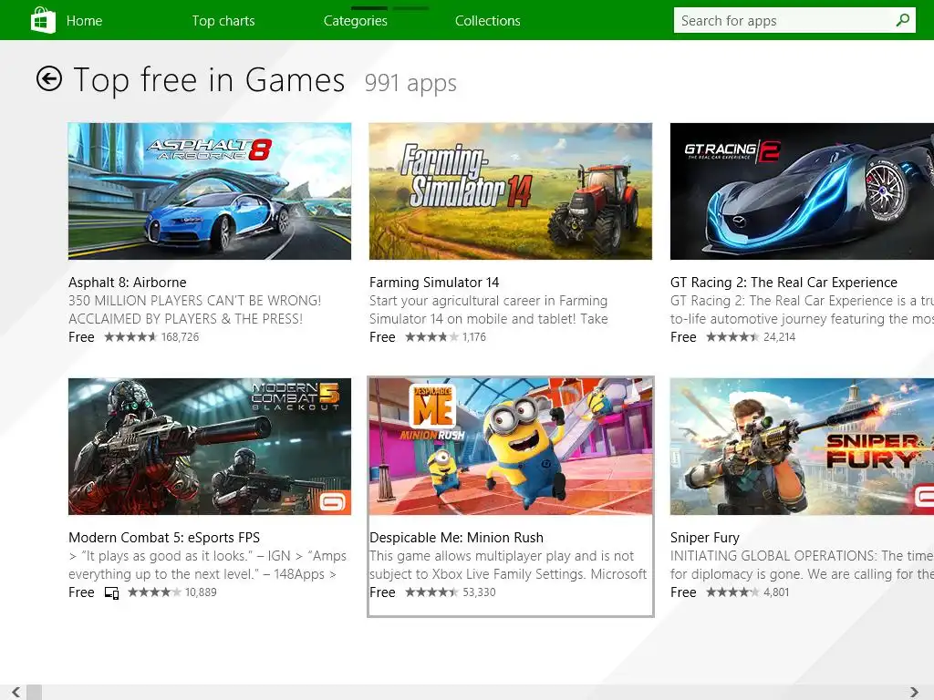Viewport: 934px width, 700px height.
Task: Click the right scroll arrow at bottom
Action: [914, 693]
